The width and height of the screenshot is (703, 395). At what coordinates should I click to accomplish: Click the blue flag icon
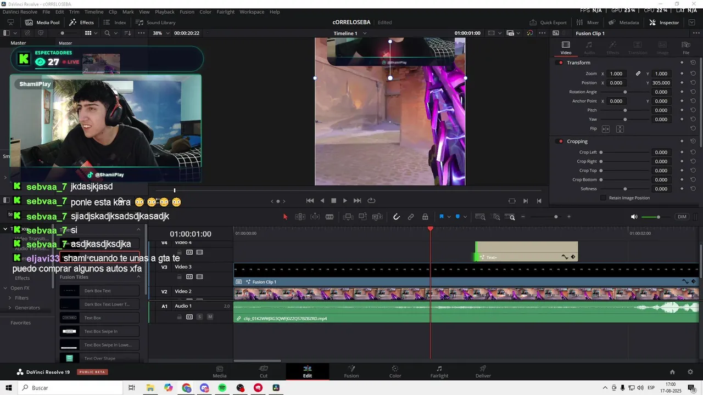(441, 217)
